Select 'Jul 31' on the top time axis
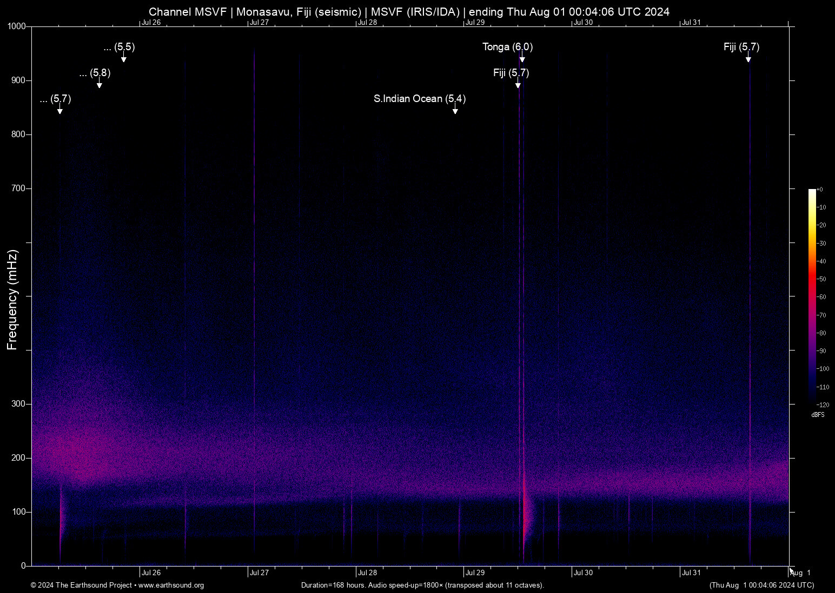 [x=692, y=23]
